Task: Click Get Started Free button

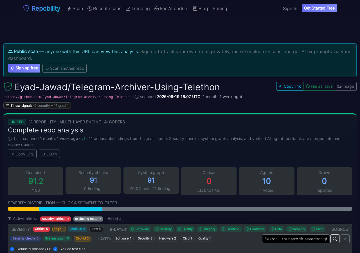Action: click(x=319, y=8)
